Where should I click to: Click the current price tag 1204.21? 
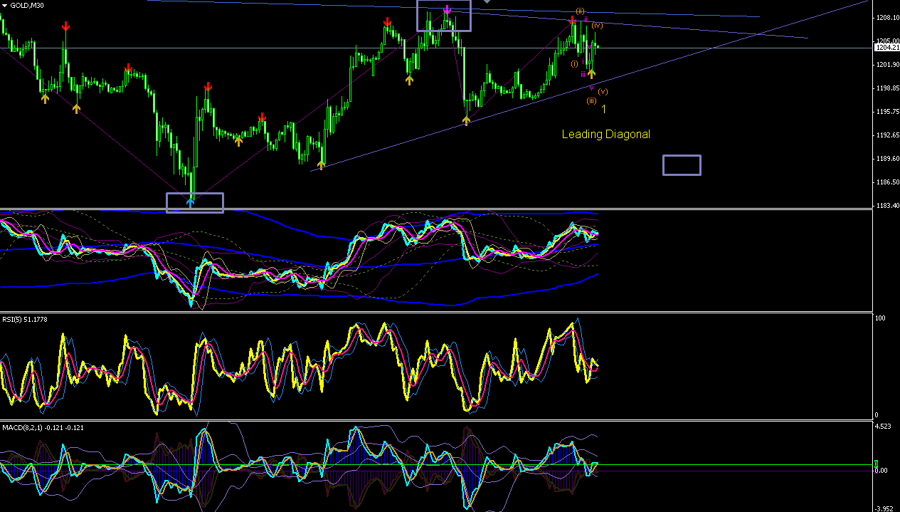coord(886,48)
